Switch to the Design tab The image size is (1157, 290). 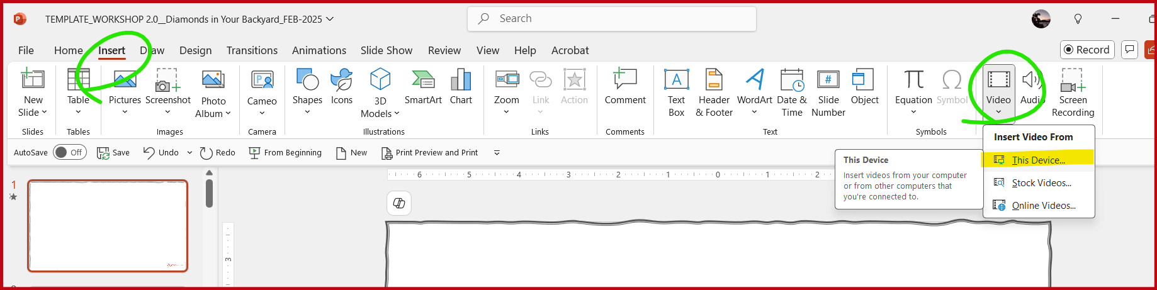click(x=195, y=50)
